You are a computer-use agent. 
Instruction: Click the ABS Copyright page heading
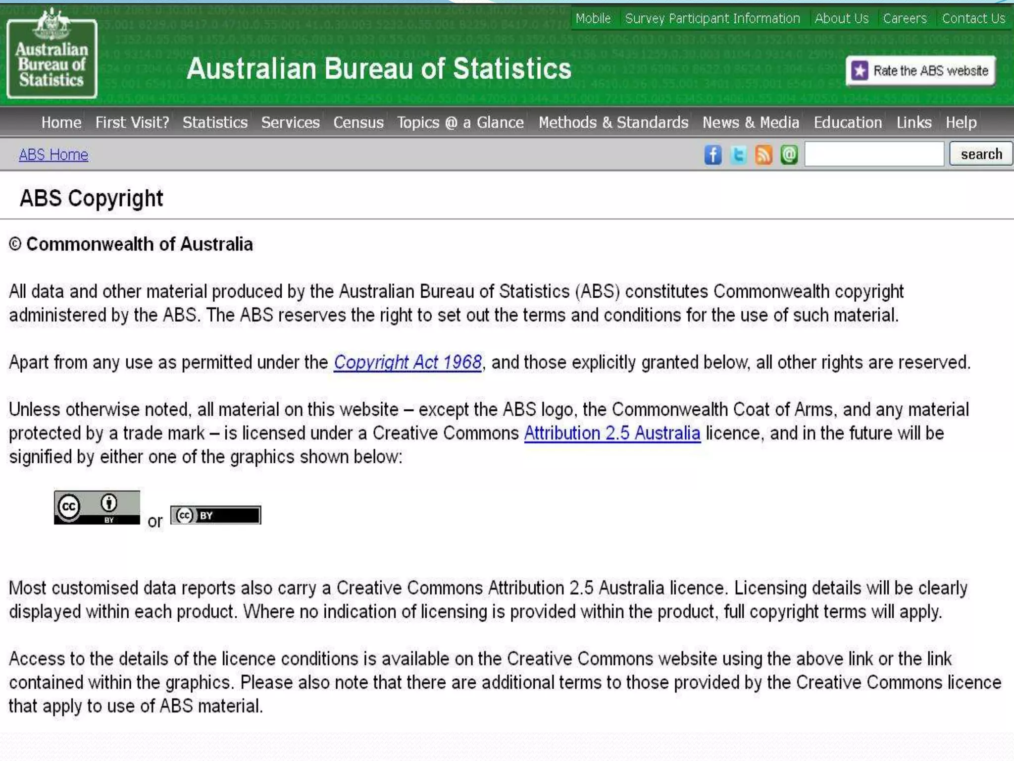click(91, 198)
